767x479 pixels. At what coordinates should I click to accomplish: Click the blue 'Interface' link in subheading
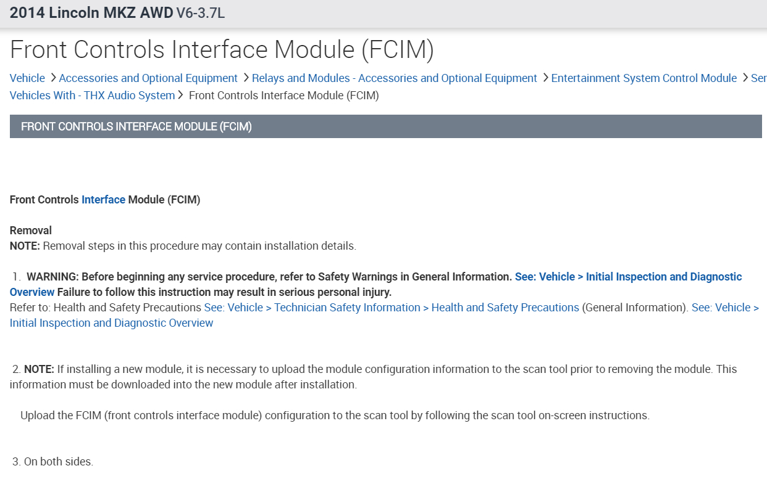pyautogui.click(x=103, y=200)
